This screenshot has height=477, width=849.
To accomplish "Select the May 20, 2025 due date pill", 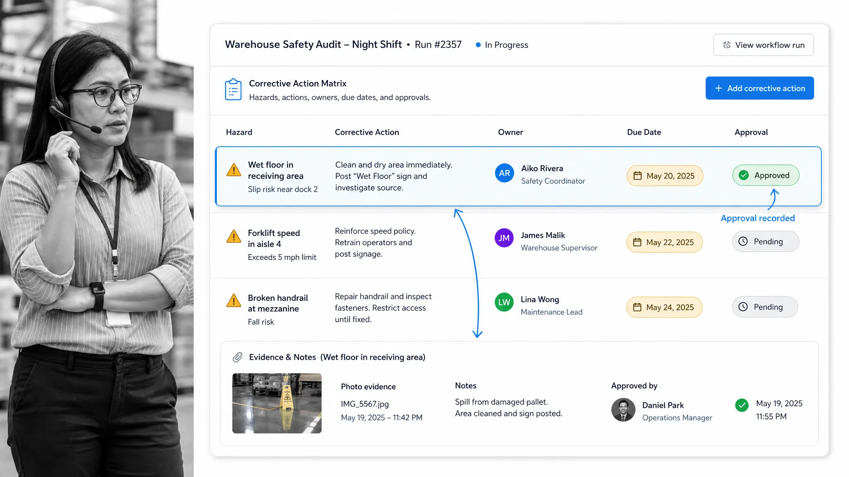I will (665, 176).
